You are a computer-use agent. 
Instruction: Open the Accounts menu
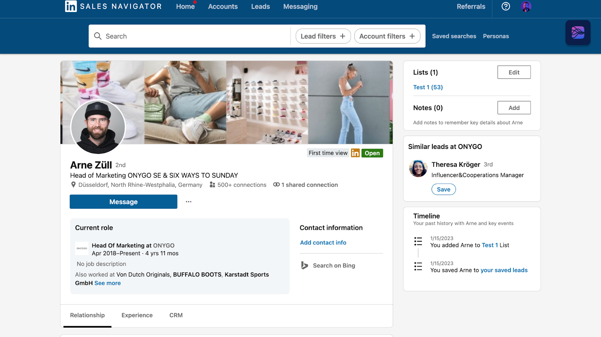click(x=223, y=6)
